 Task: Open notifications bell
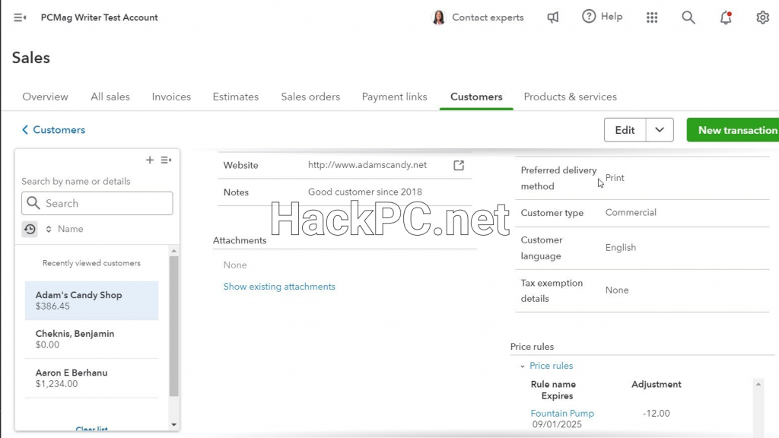[726, 17]
